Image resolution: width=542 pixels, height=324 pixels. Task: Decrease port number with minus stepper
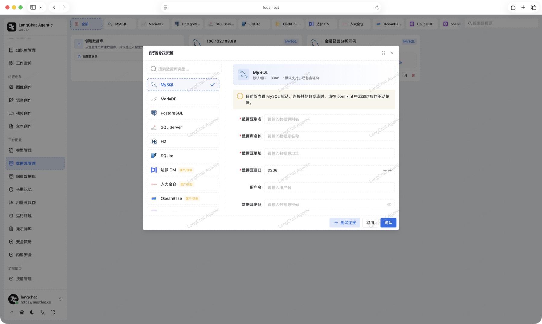(x=385, y=170)
